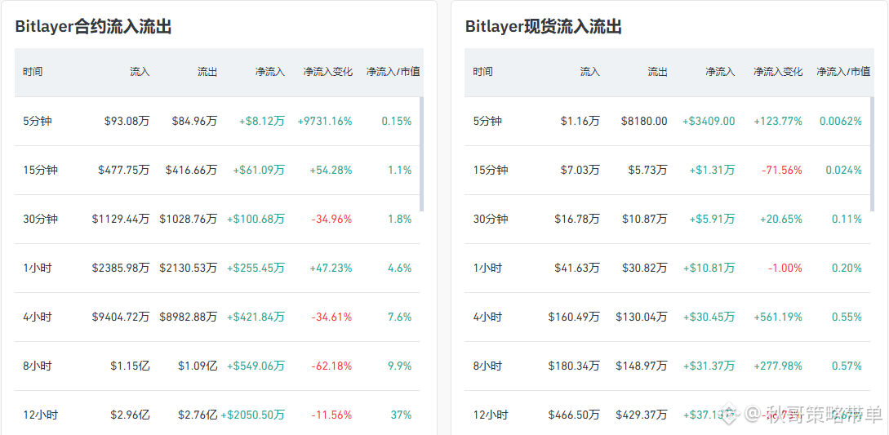
Task: Click the -34.96% change value
Action: (331, 219)
